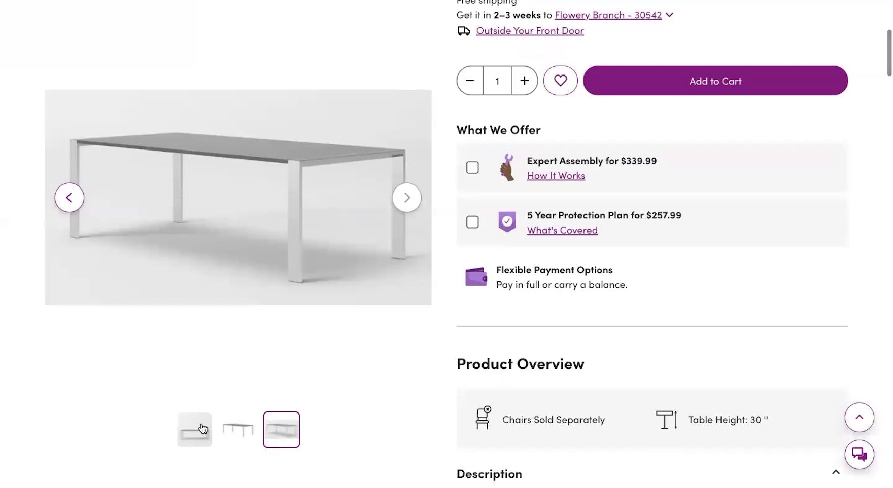Open the live chat bubble
This screenshot has width=893, height=488.
click(859, 454)
